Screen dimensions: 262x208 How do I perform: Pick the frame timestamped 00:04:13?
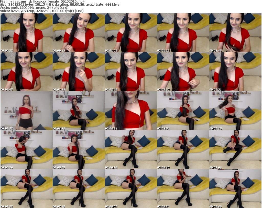[79, 111]
